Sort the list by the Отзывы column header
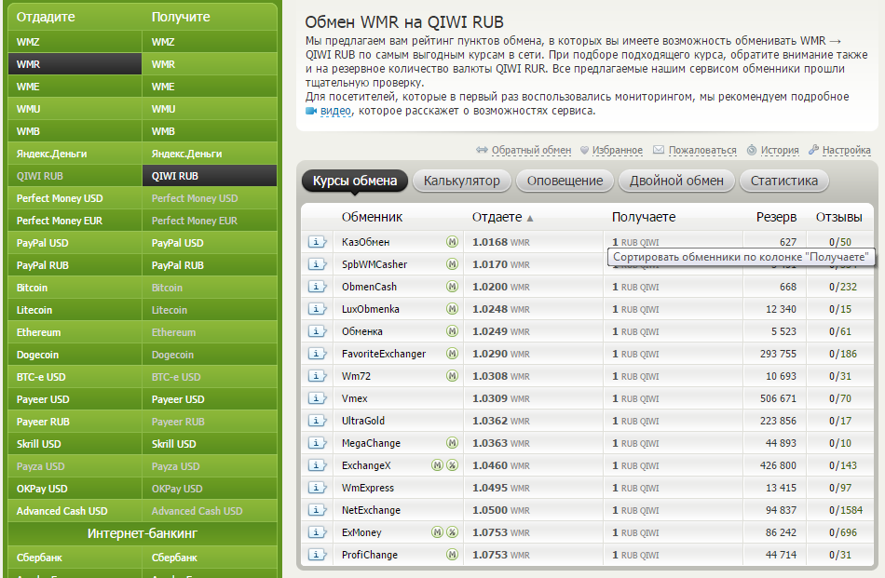This screenshot has width=885, height=578. pyautogui.click(x=838, y=217)
